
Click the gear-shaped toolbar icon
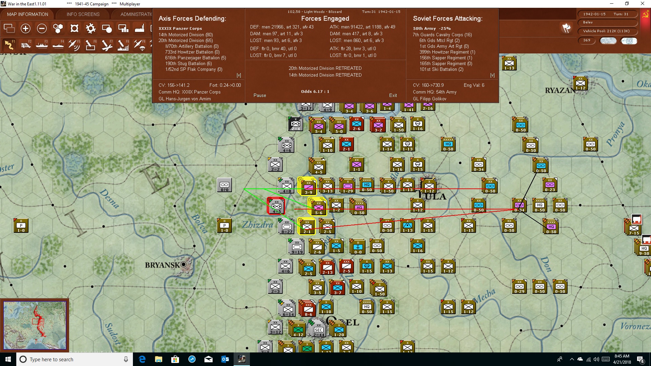click(x=91, y=28)
